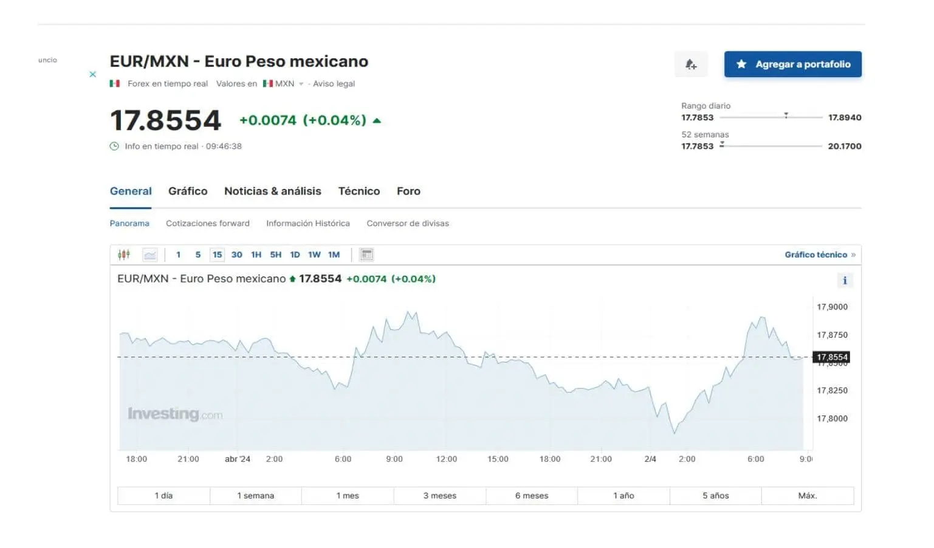The width and height of the screenshot is (934, 548).
Task: Show the 6 meses range
Action: coord(532,495)
